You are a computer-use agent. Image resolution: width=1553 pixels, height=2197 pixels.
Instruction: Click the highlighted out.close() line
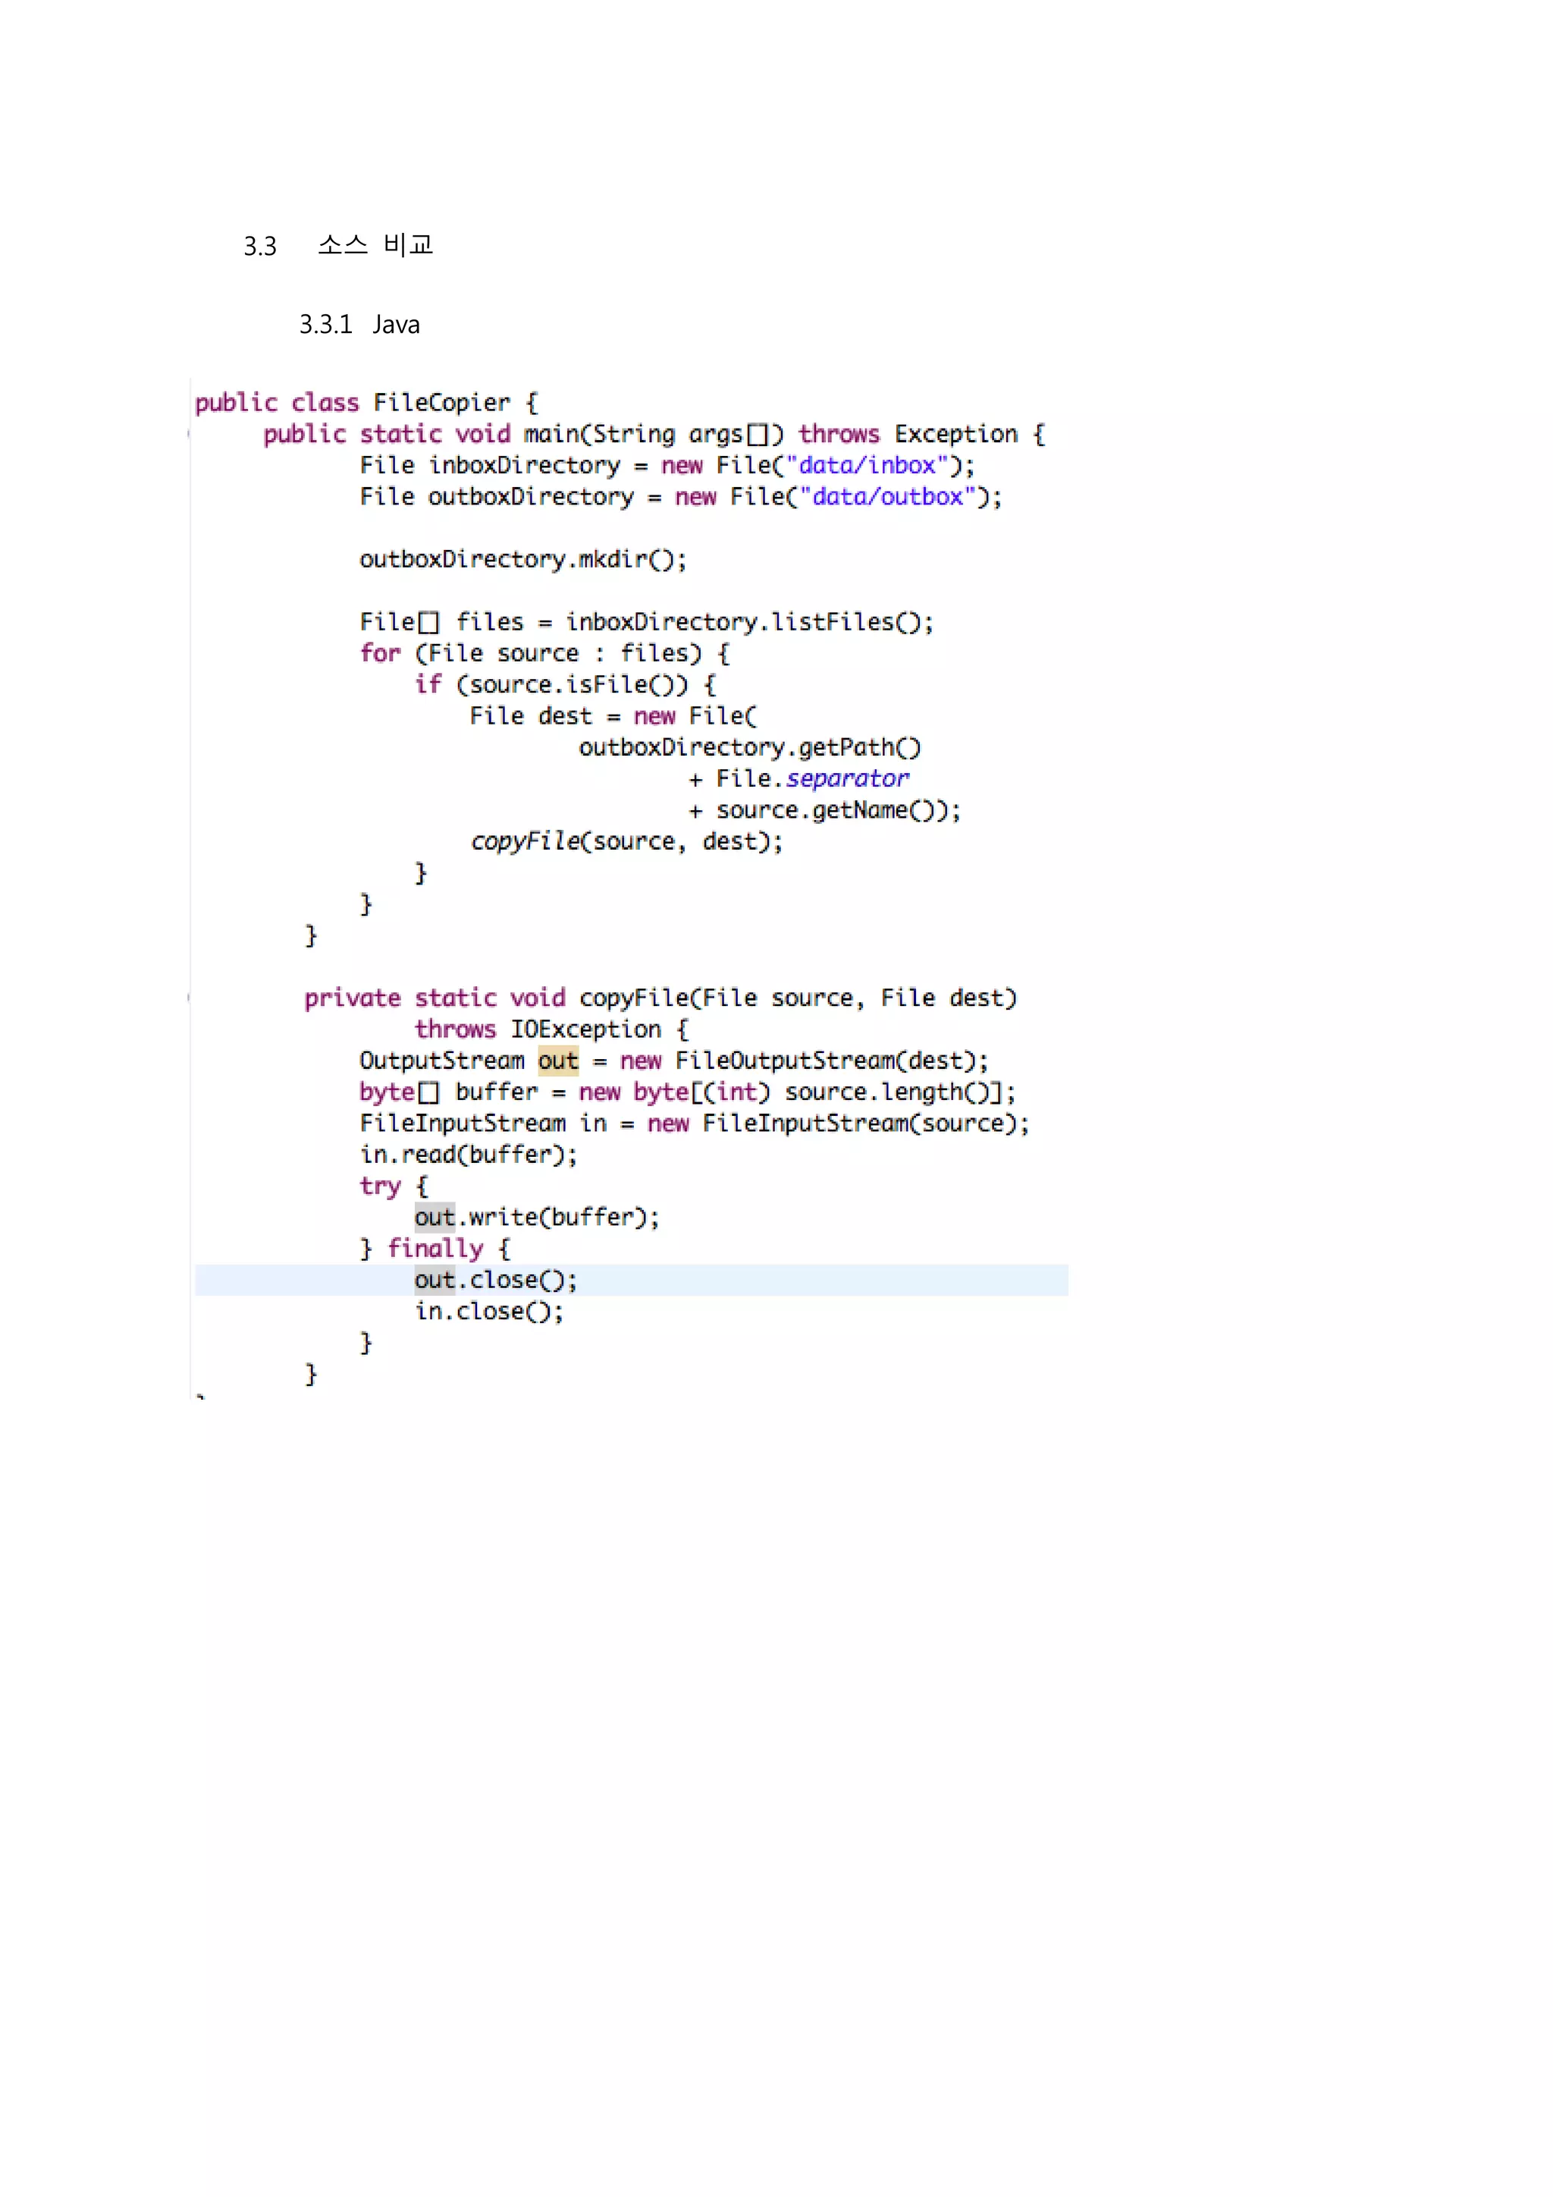(495, 1281)
